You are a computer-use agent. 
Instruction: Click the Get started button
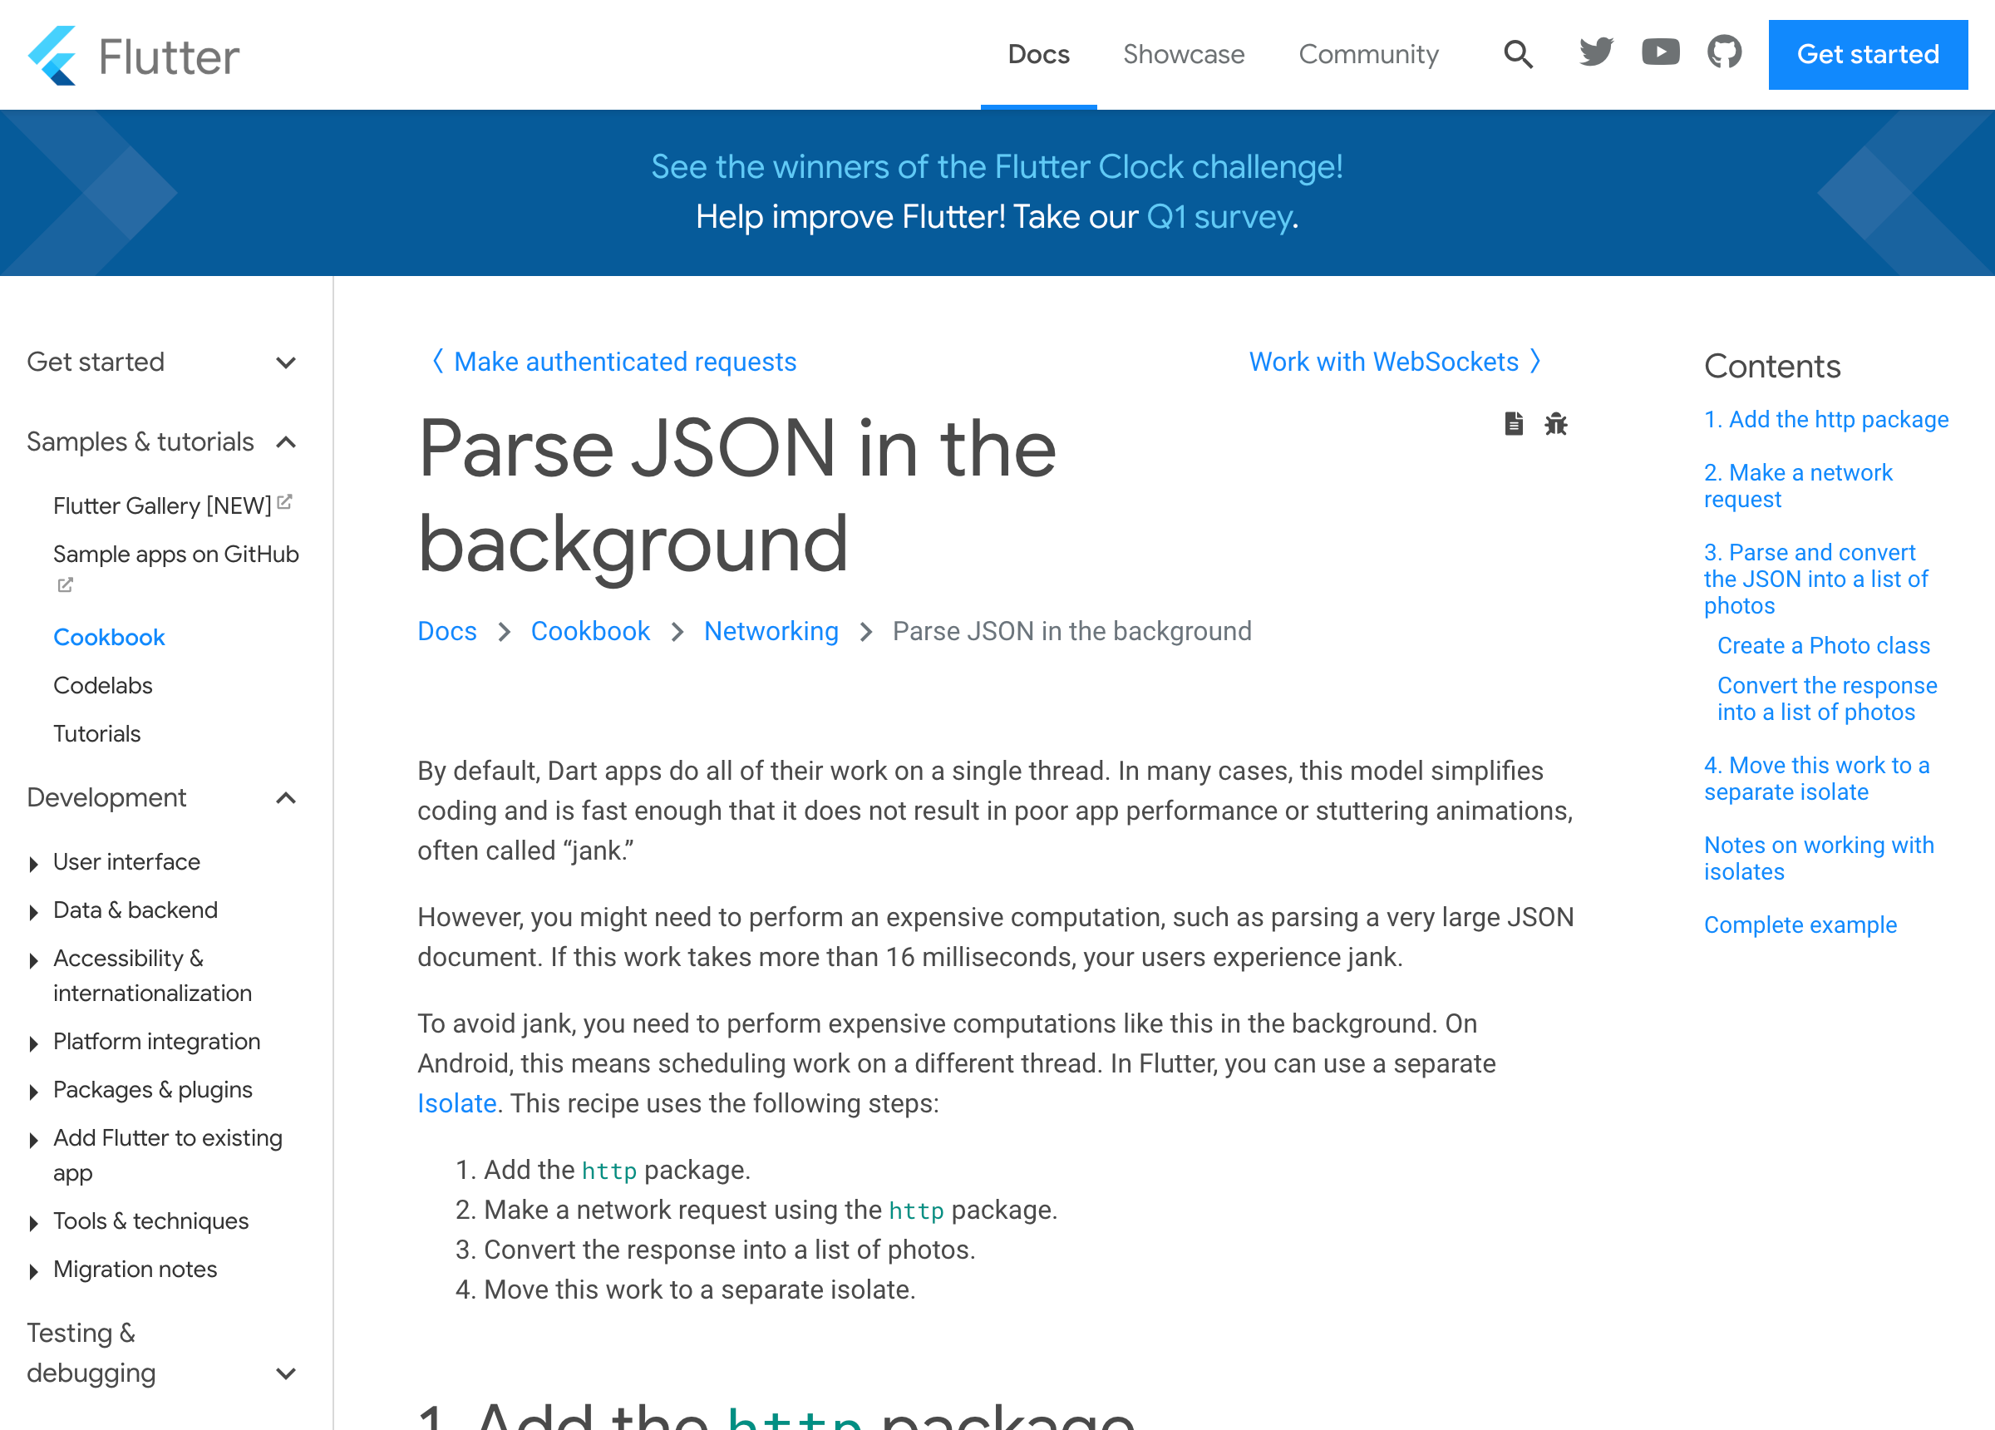coord(1868,55)
